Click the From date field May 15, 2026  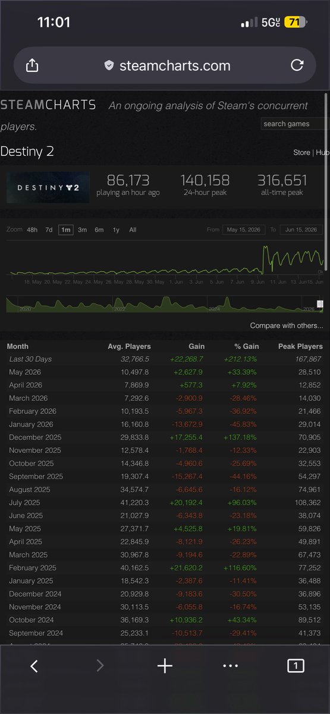(x=244, y=230)
